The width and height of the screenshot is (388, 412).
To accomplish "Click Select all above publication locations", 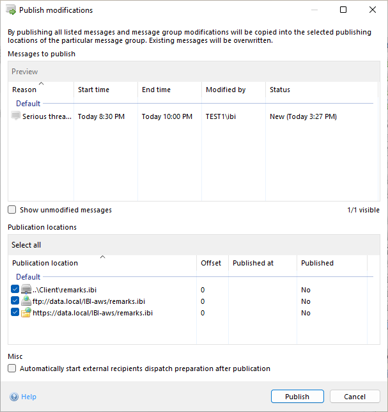I will coord(26,245).
